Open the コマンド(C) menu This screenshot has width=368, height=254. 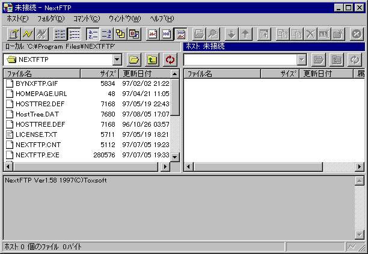87,19
